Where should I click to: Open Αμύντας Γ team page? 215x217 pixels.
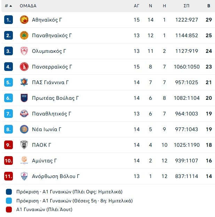pos(44,161)
